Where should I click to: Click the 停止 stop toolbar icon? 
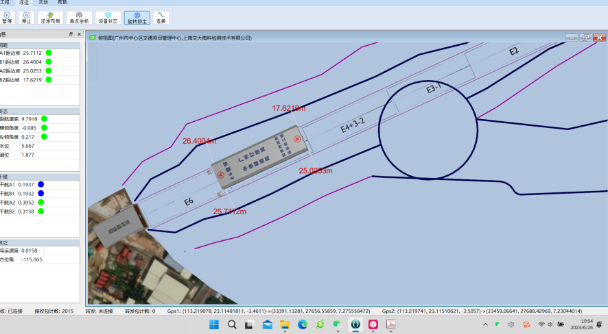point(26,18)
